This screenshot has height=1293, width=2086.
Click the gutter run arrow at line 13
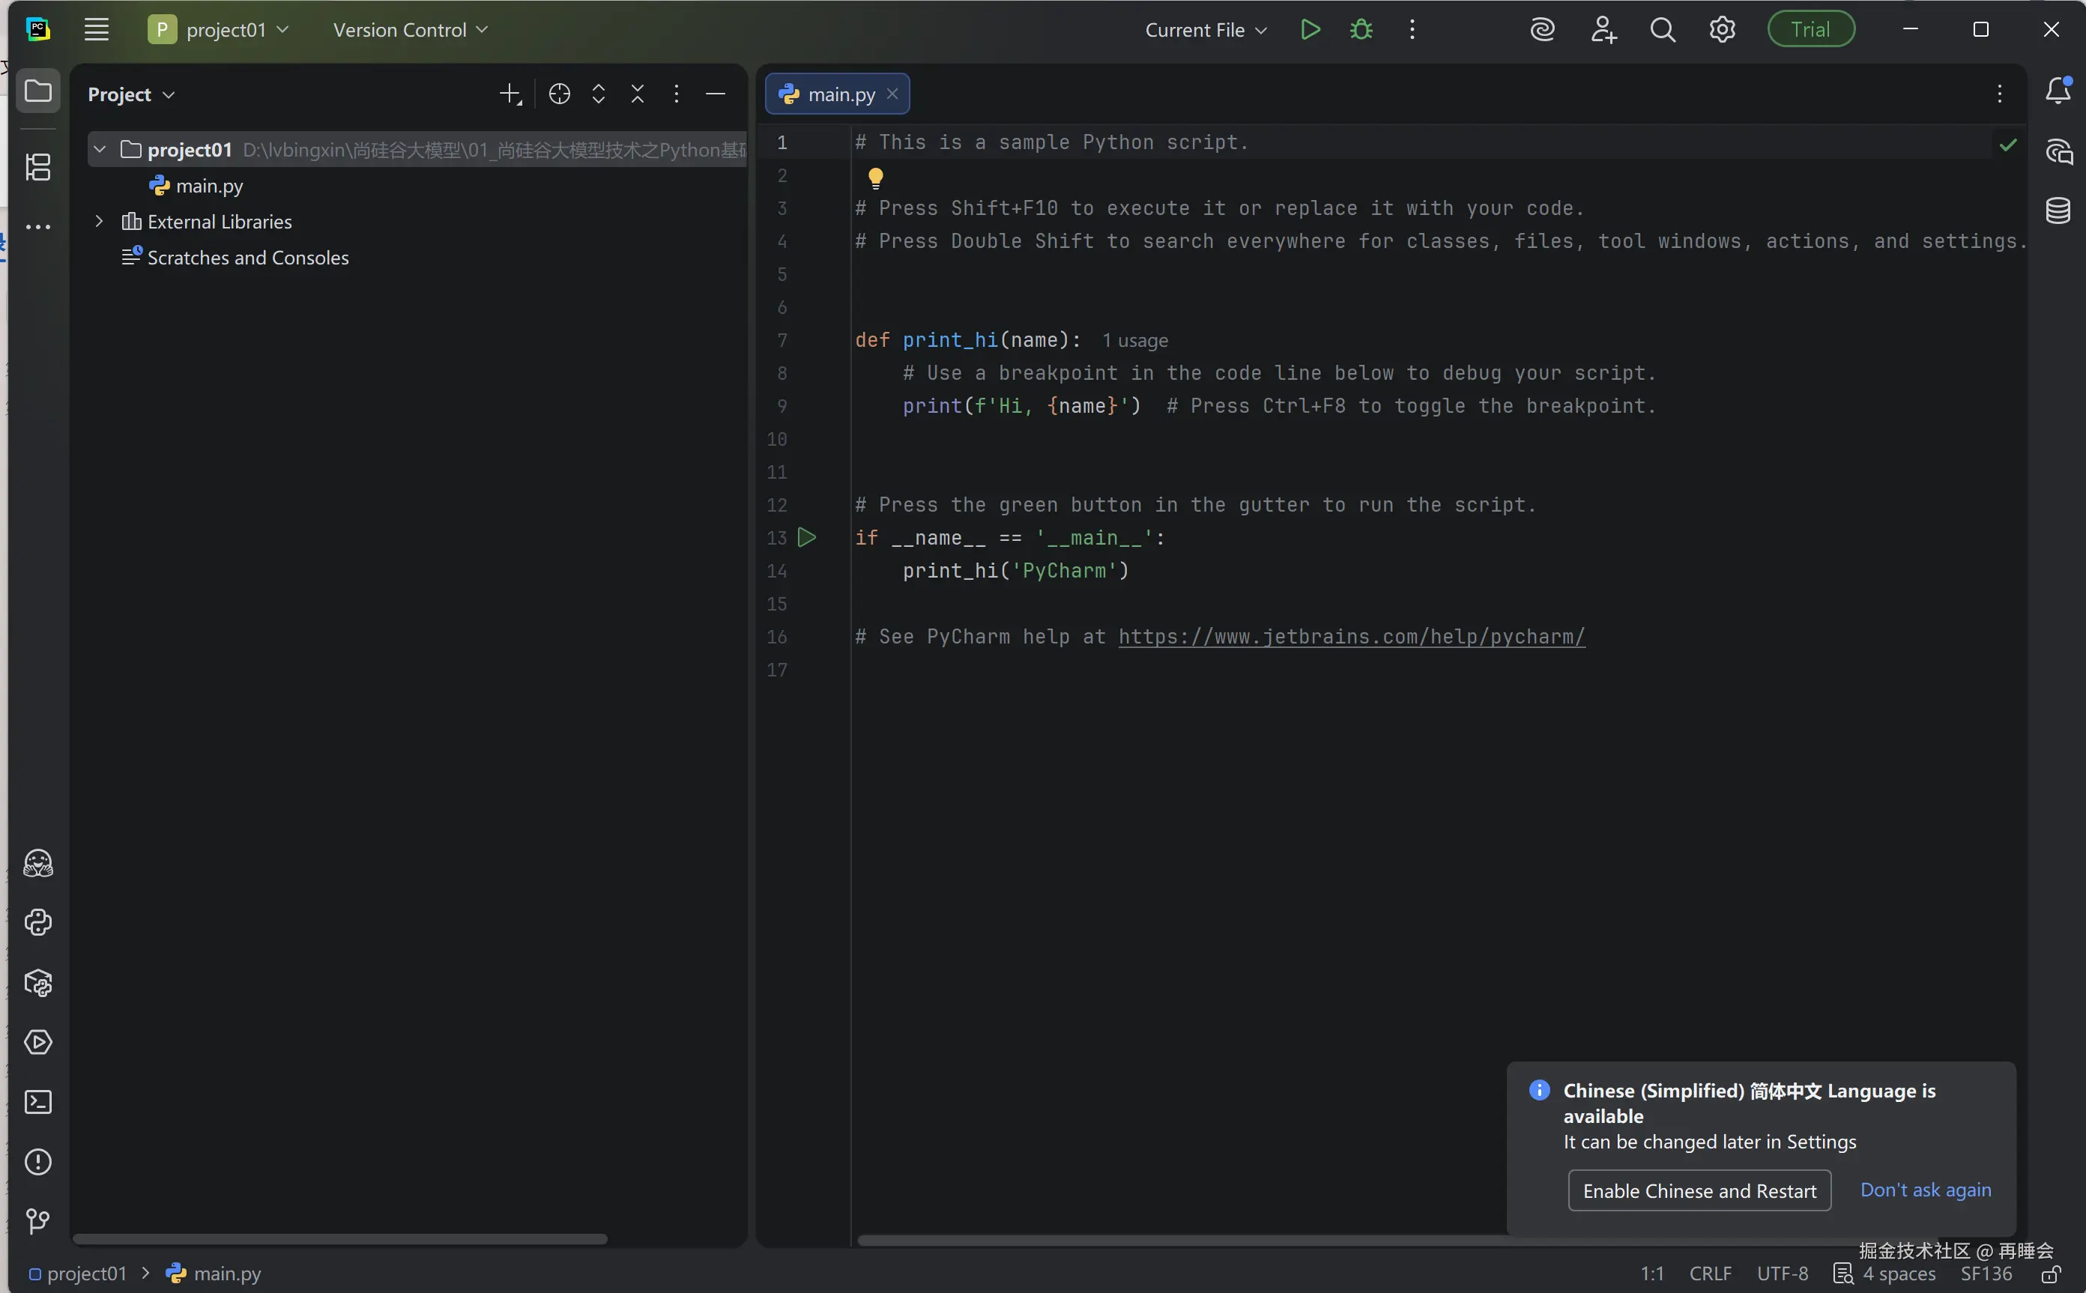click(806, 537)
